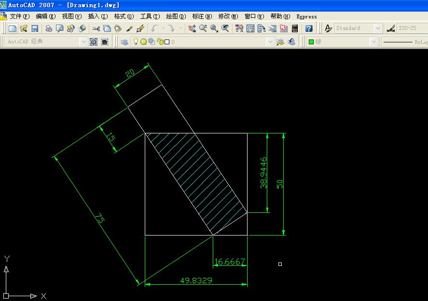Screen dimensions: 428x301
Task: Cut selection with the scissors icon
Action: 96,28
